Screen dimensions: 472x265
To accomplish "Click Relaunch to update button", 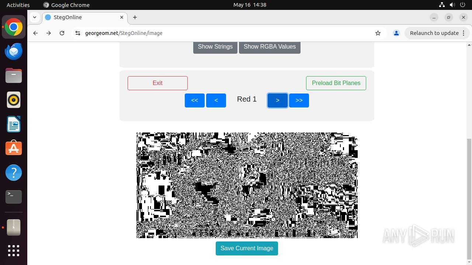I will pyautogui.click(x=434, y=33).
